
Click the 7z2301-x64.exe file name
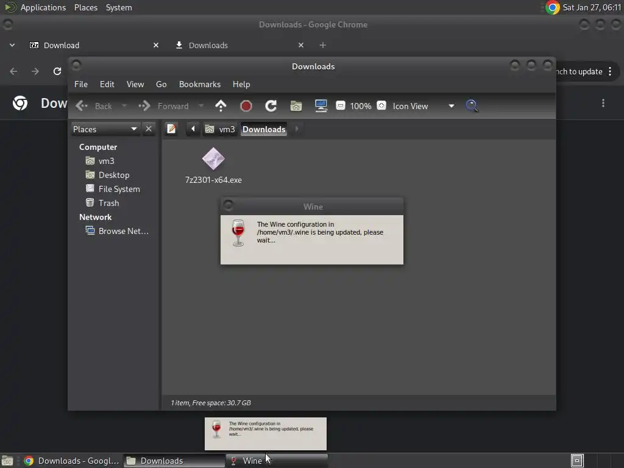coord(213,180)
